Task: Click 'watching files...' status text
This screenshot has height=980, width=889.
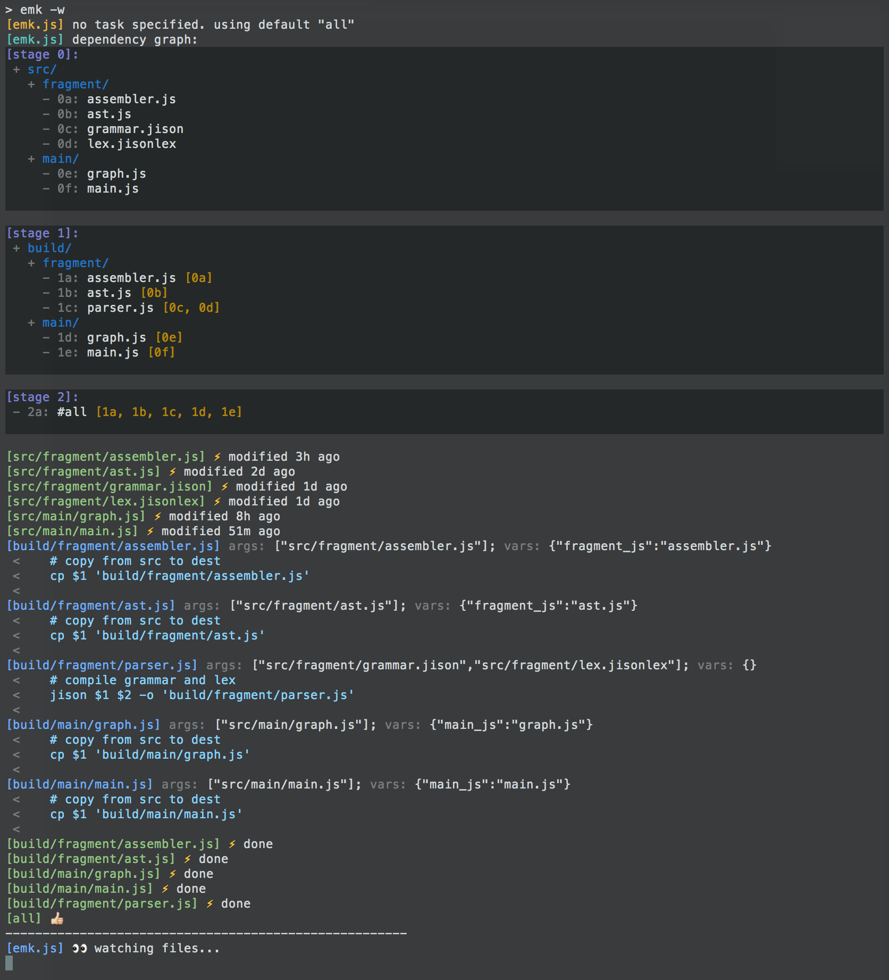Action: (x=157, y=949)
